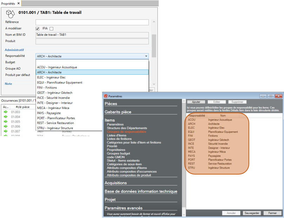Click inside the Référence text field
The image size is (284, 218).
(92, 22)
